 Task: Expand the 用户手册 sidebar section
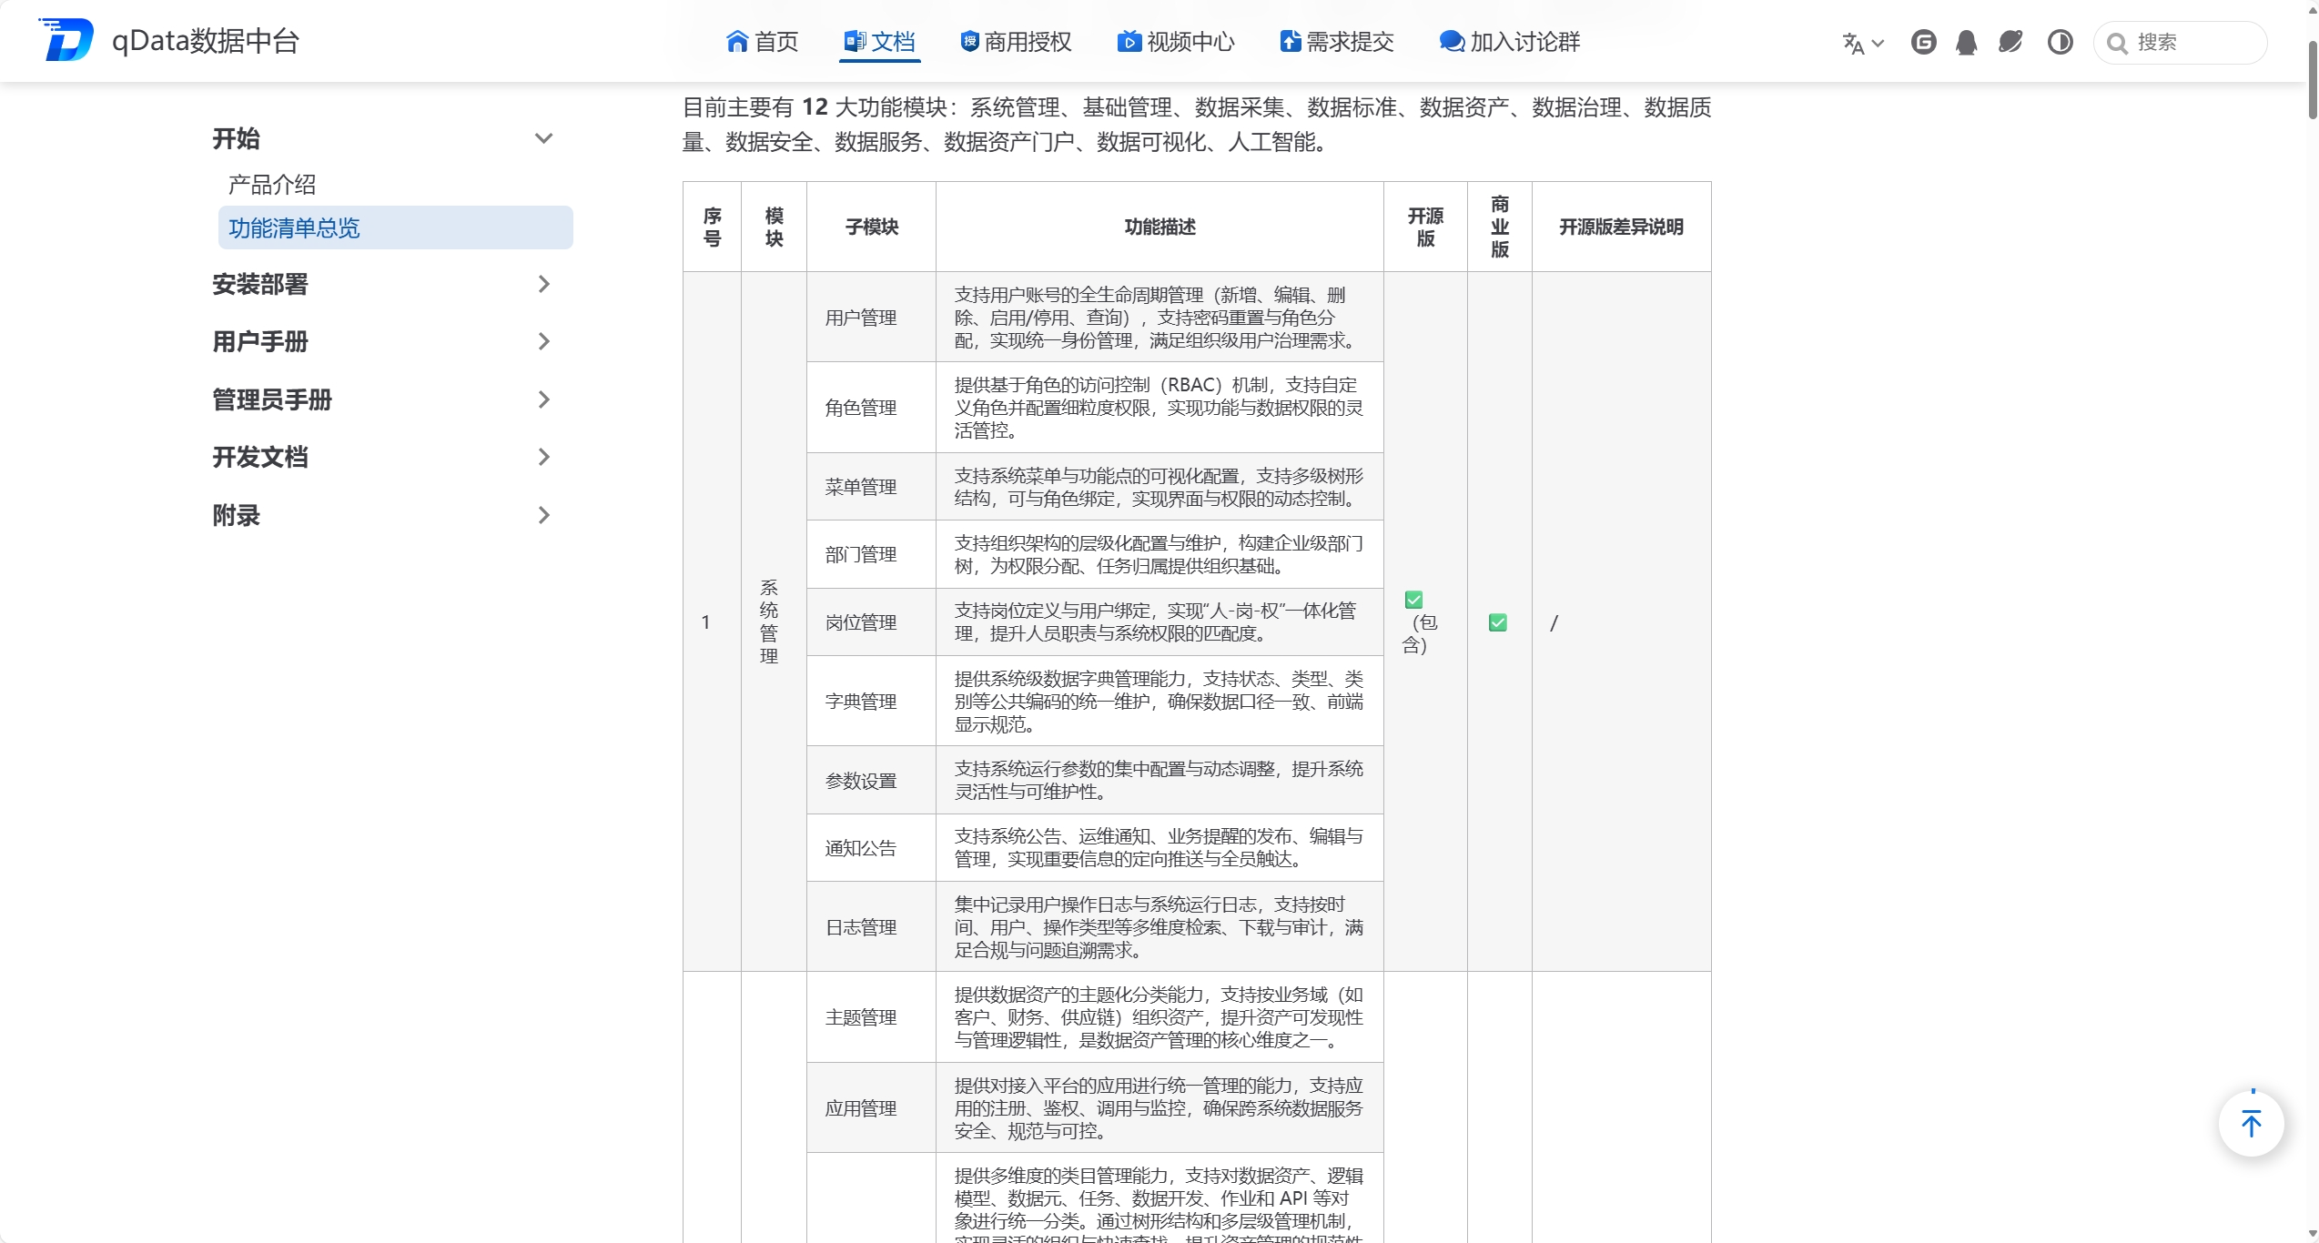pos(384,342)
